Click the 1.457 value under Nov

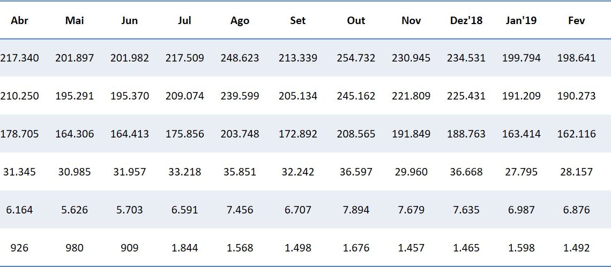click(411, 248)
